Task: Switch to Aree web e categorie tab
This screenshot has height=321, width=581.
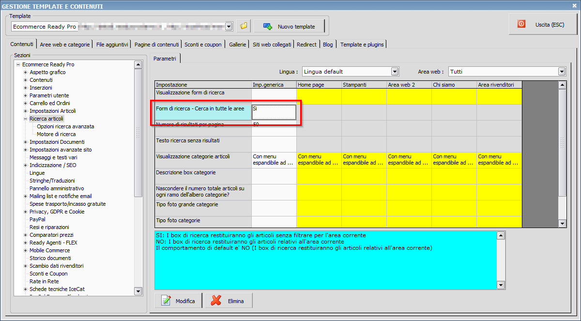Action: (65, 45)
